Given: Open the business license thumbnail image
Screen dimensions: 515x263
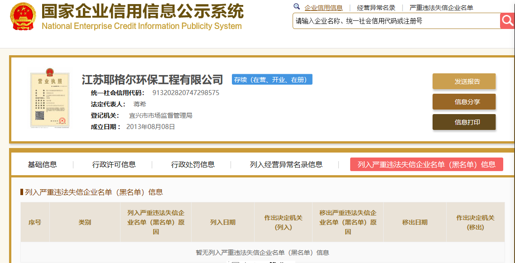Looking at the screenshot, I should click(x=49, y=97).
